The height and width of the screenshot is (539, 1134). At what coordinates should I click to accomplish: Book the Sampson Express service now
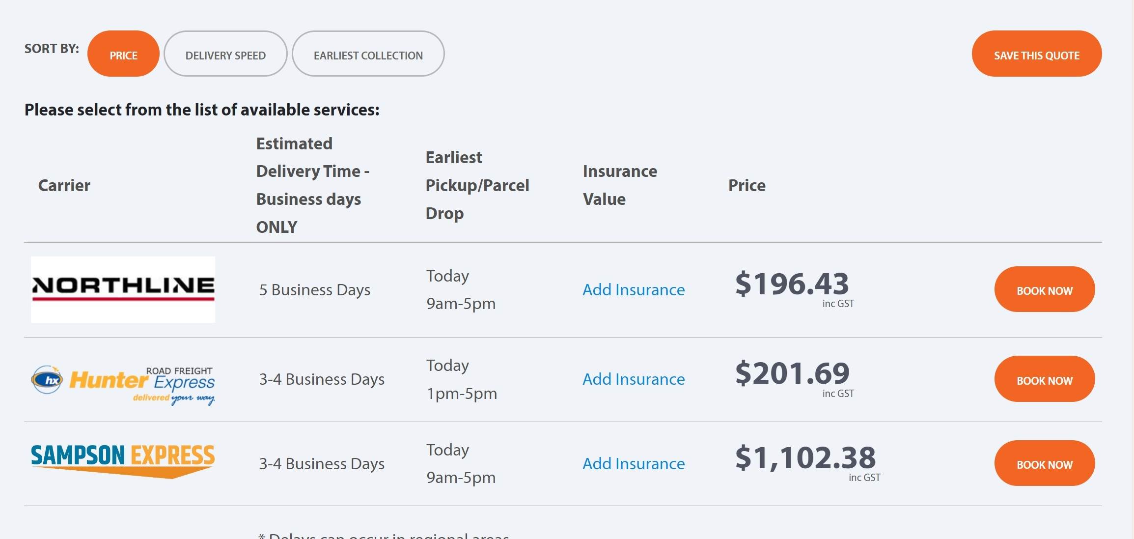click(x=1045, y=464)
